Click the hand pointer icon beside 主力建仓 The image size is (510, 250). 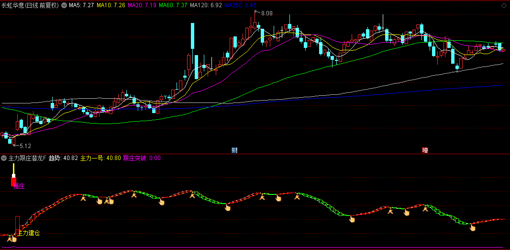point(14,239)
